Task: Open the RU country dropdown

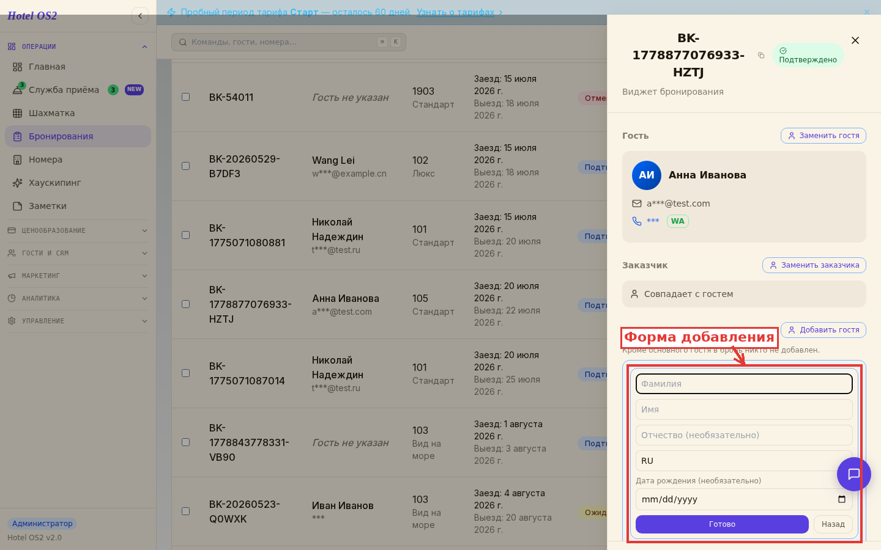Action: click(x=744, y=461)
